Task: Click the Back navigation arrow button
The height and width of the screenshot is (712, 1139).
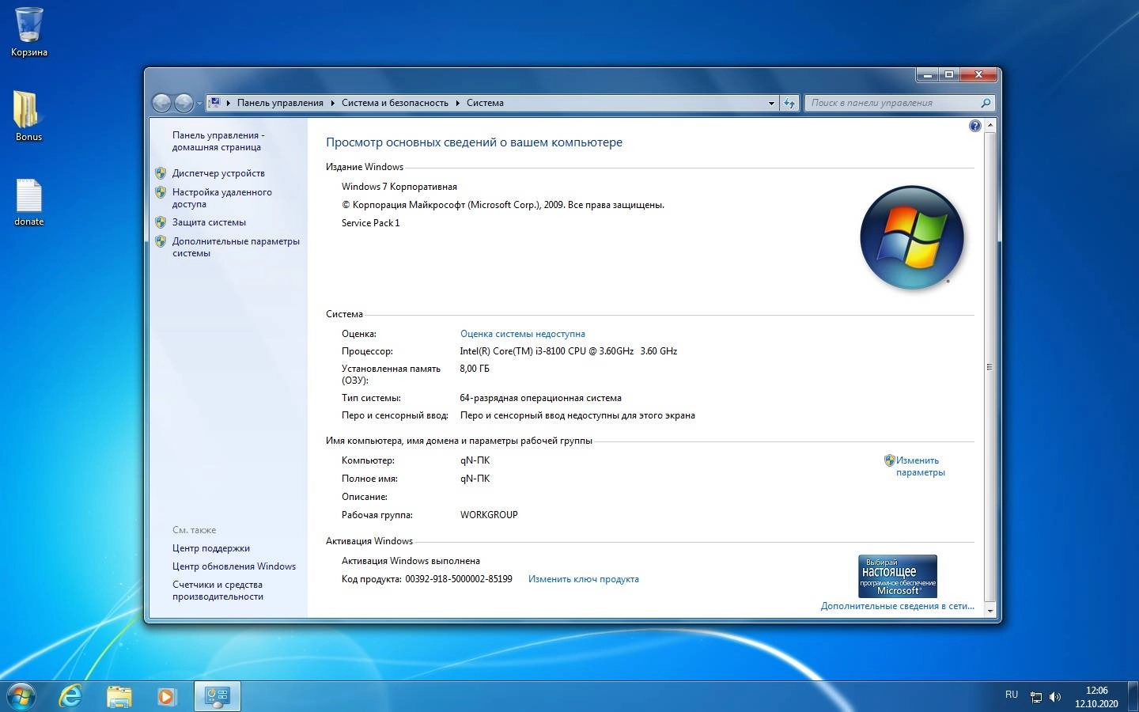Action: (x=162, y=103)
